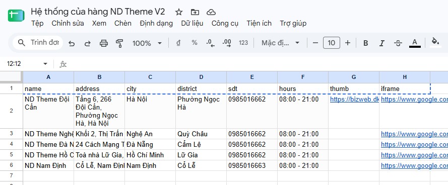448x185 pixels.
Task: Open the Dữ liệu menu
Action: pos(192,23)
